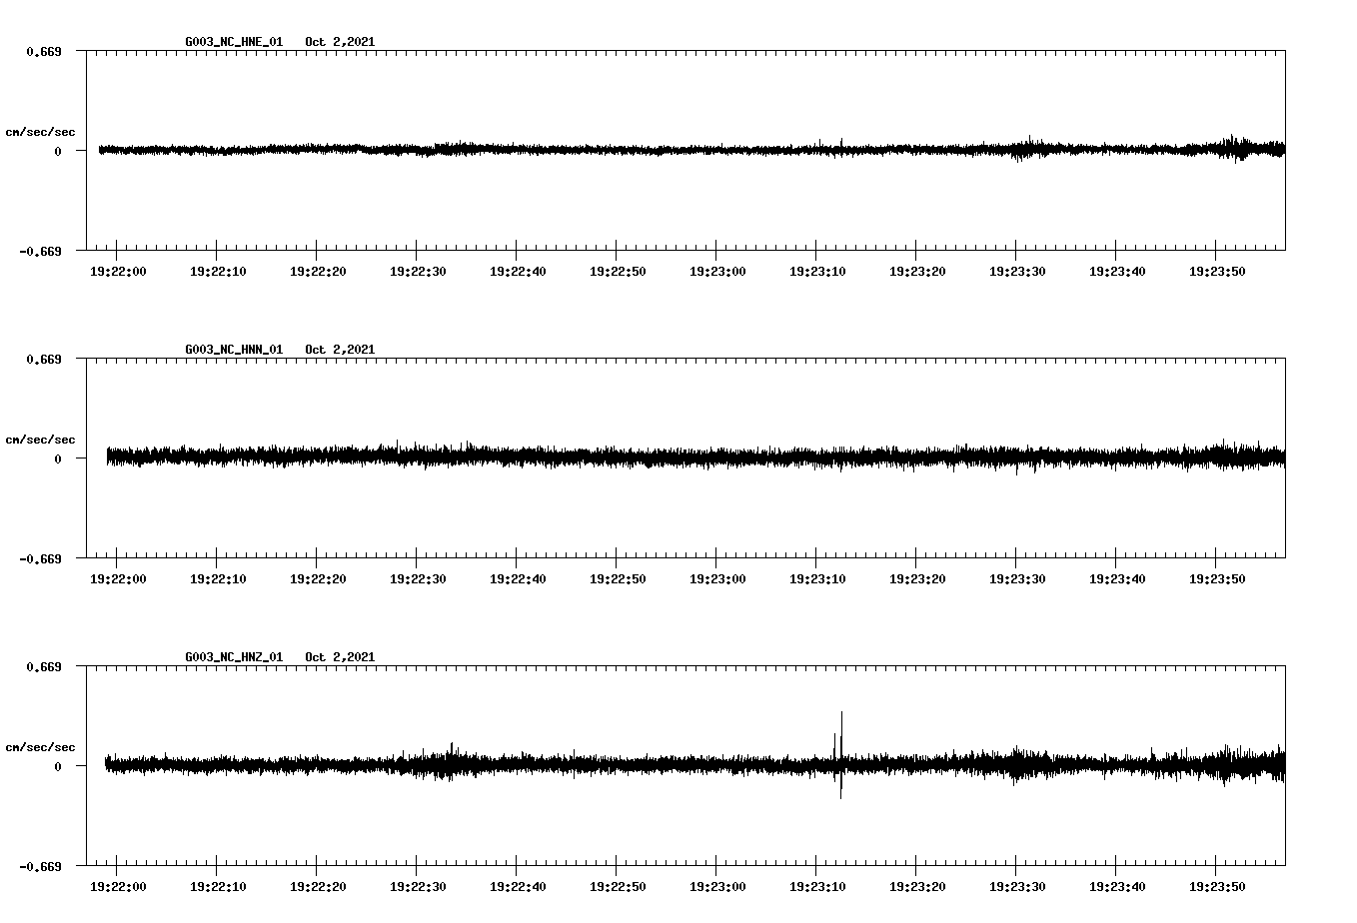Image resolution: width=1357 pixels, height=923 pixels.
Task: Click the cm/sec/sec unit label on HNZ plot
Action: click(41, 747)
